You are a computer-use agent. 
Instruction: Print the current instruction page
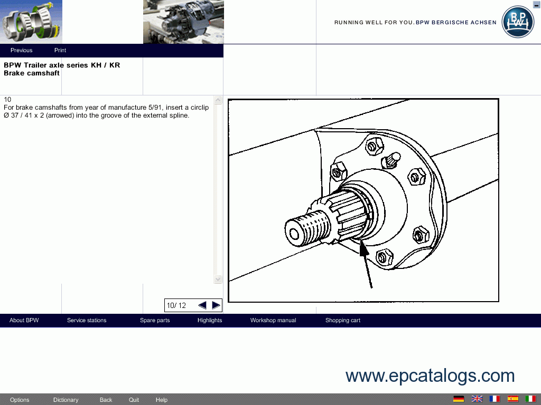coord(60,51)
